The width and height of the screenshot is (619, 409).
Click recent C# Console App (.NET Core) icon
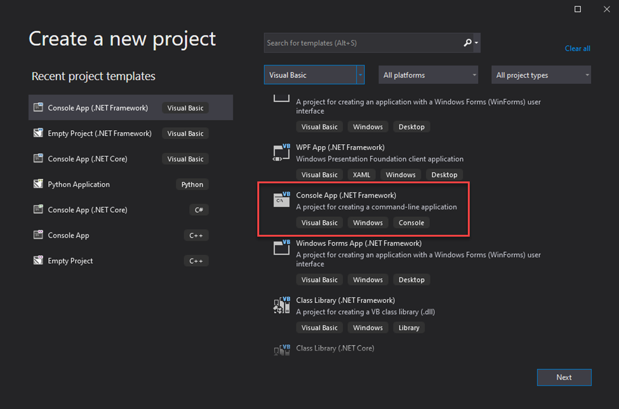[x=38, y=209]
